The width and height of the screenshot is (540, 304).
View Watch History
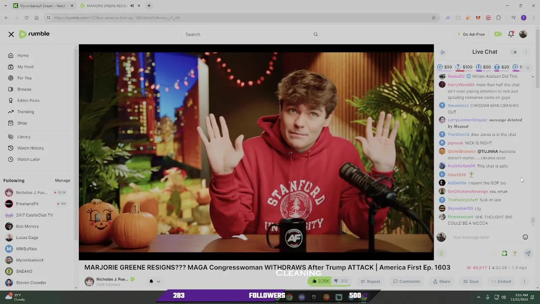30,148
